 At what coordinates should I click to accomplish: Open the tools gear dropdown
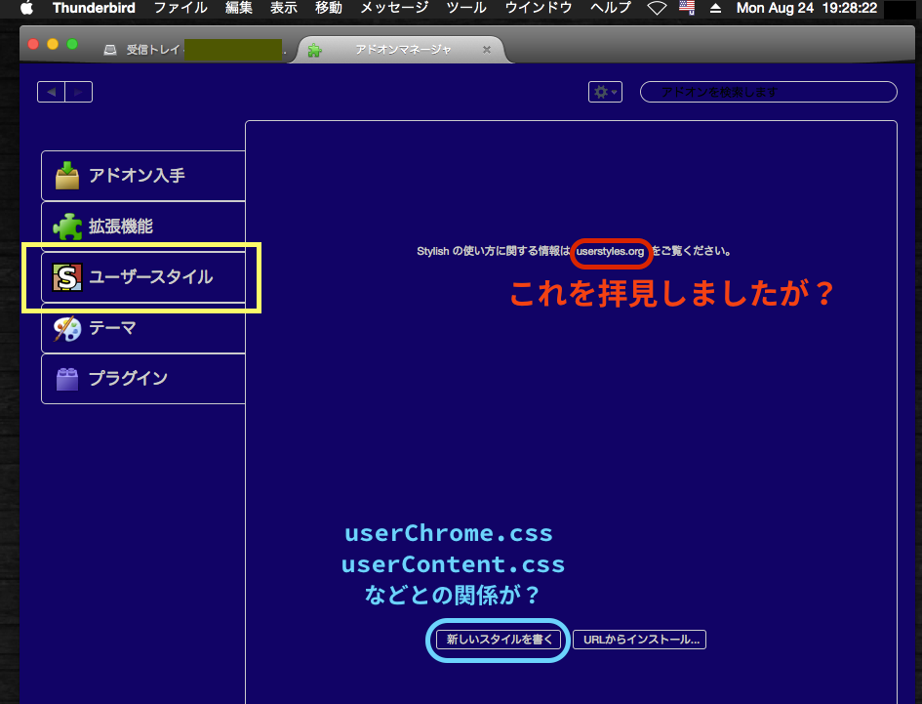pyautogui.click(x=605, y=91)
